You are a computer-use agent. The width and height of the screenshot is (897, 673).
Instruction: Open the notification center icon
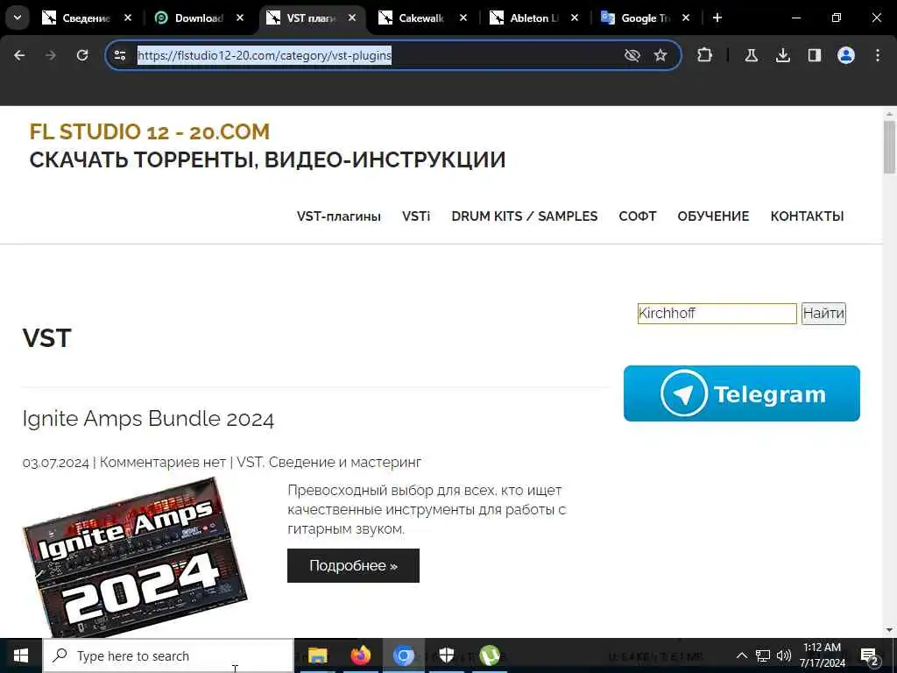(x=869, y=655)
